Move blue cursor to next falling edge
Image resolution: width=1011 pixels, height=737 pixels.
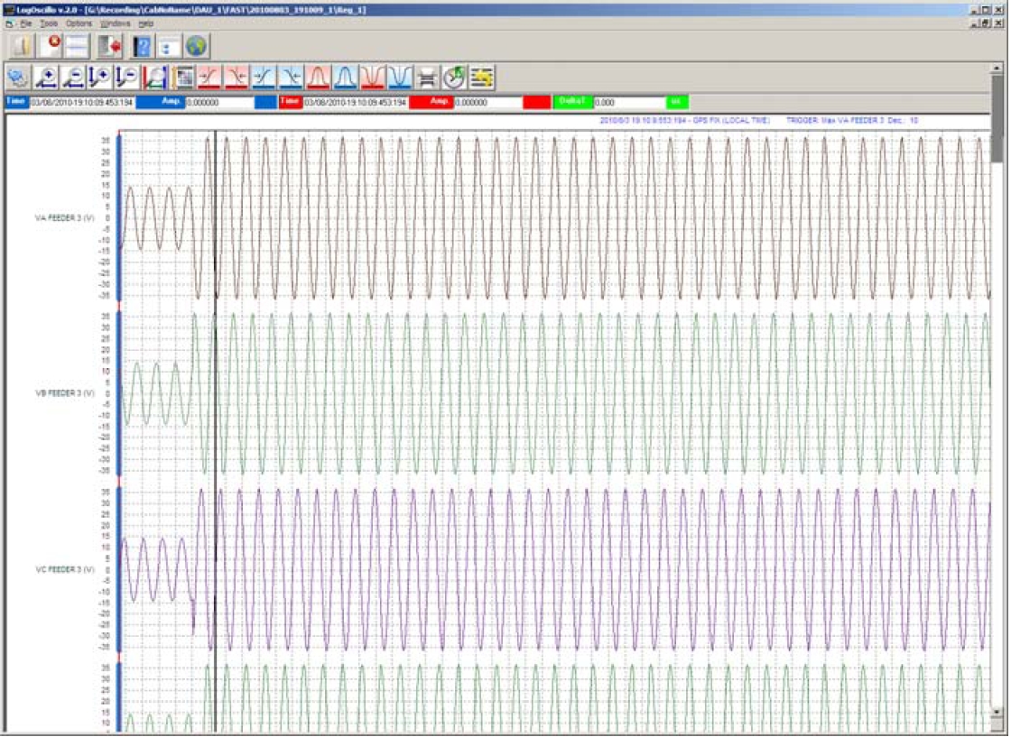pos(291,78)
